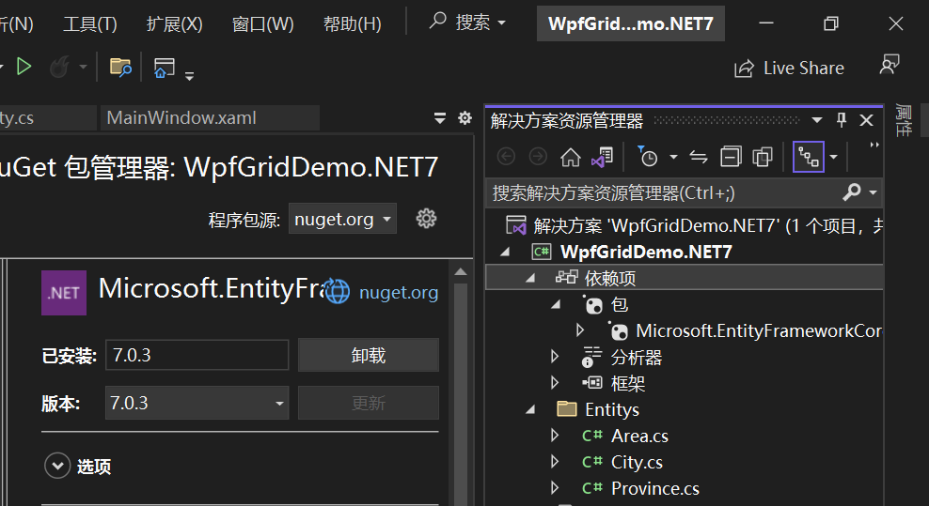This screenshot has width=929, height=506.
Task: Expand the Analyzers (分析器) node
Action: point(555,357)
